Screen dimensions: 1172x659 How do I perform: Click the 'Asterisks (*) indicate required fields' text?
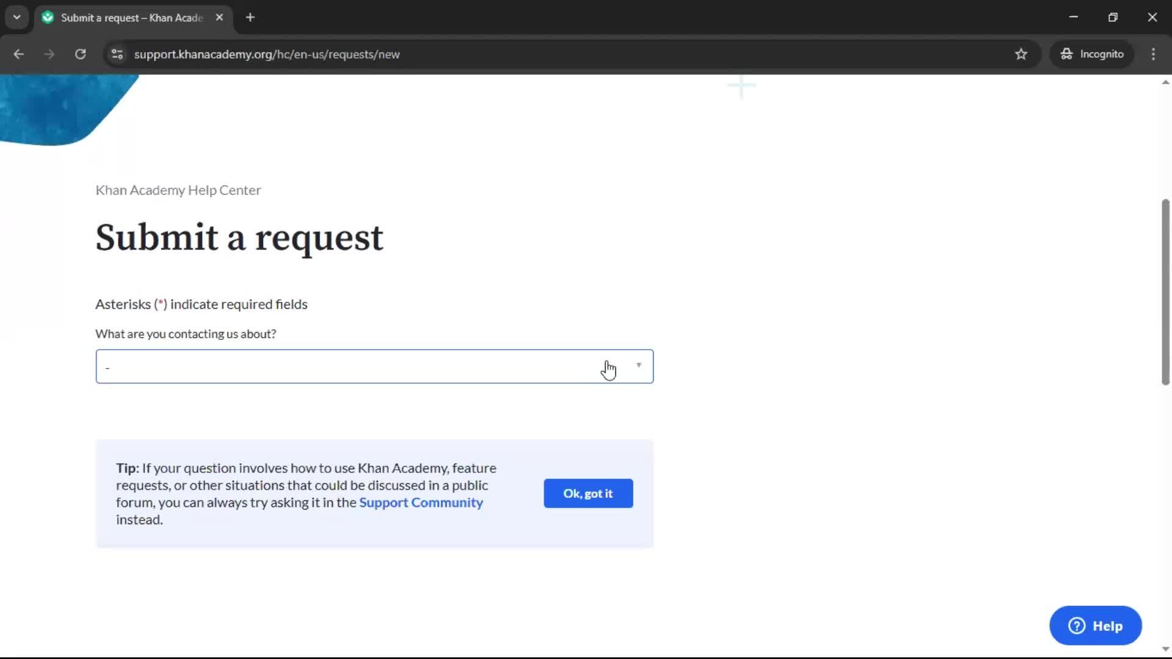pos(201,304)
